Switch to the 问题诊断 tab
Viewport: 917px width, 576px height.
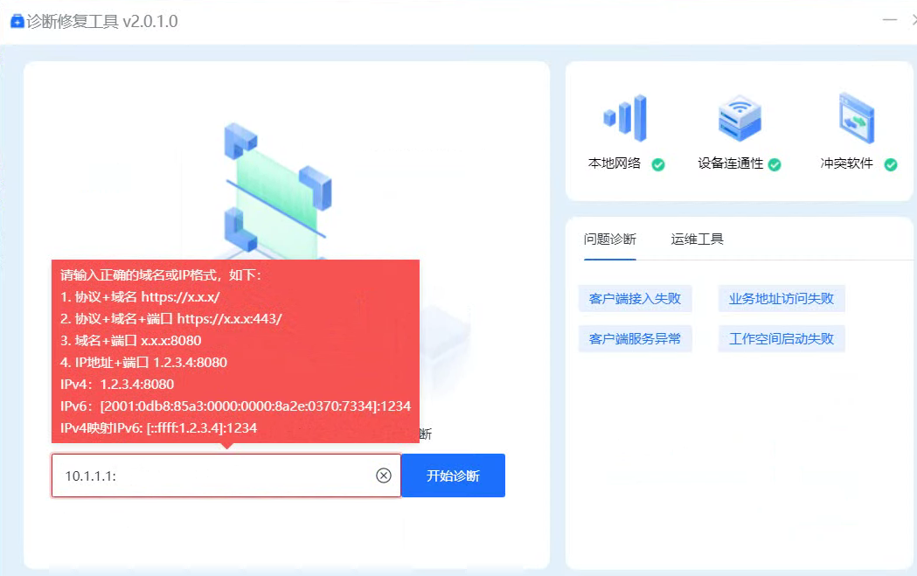610,239
